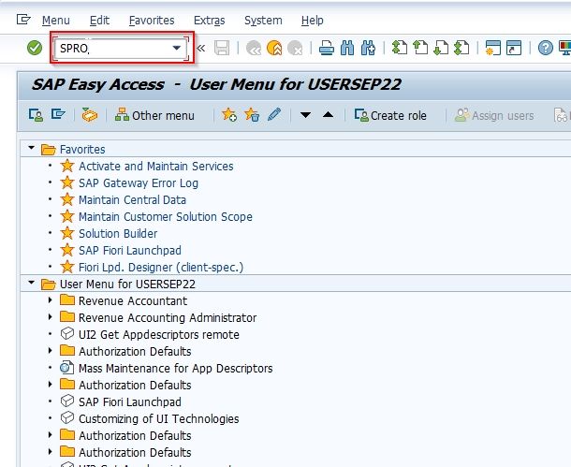Screen dimensions: 571x467
Task: Collapse the User Menu for USERSEP22 folder
Action: [x=32, y=283]
